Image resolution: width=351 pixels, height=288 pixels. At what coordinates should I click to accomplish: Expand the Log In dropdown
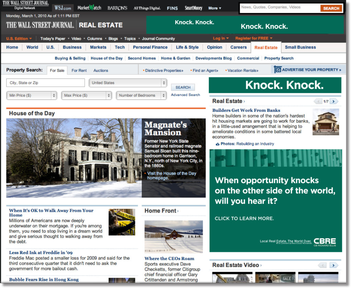pyautogui.click(x=221, y=38)
